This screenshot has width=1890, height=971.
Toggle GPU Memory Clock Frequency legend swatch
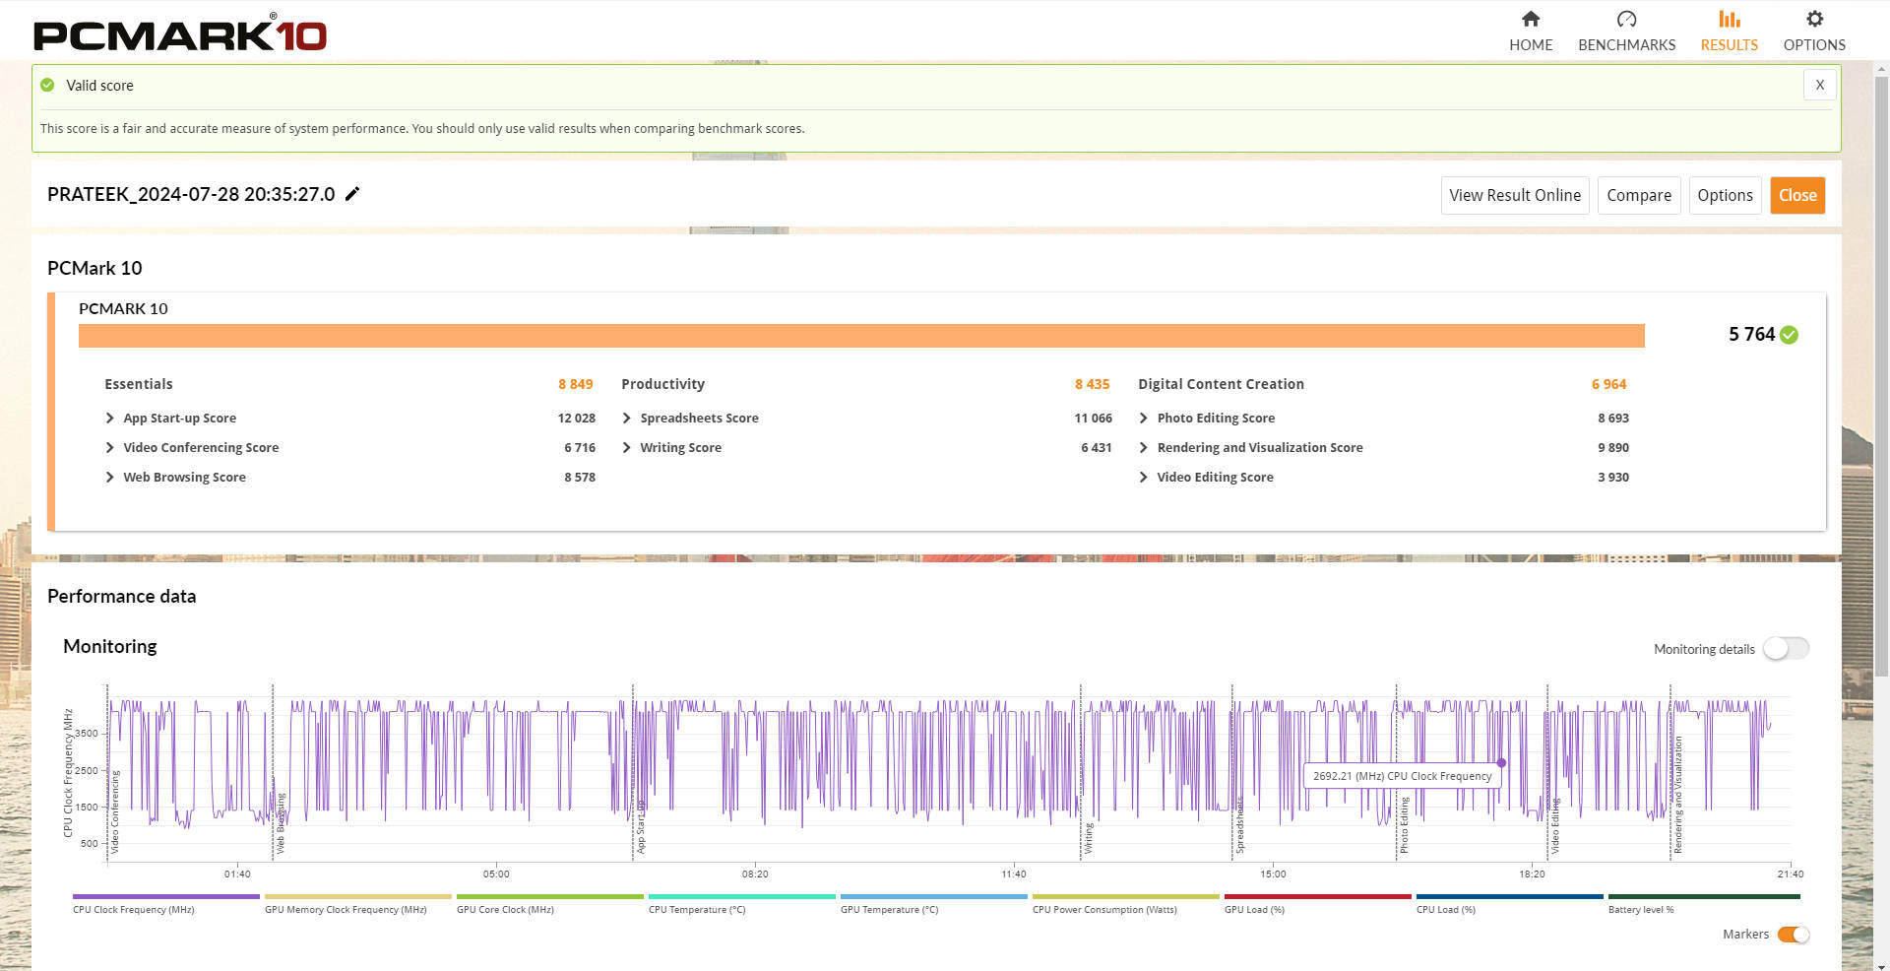tap(358, 897)
